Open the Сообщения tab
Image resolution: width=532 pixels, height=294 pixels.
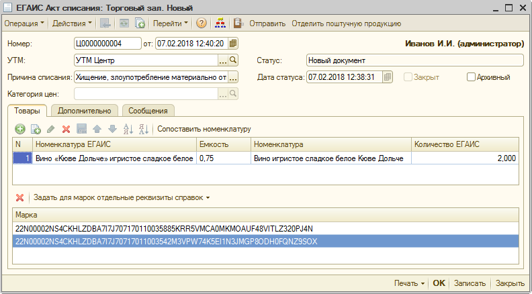[x=148, y=110]
